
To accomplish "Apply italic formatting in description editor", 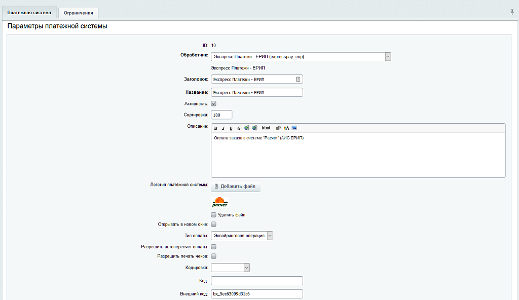I will click(223, 128).
